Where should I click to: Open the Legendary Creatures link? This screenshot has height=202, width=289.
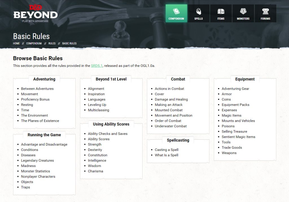coord(37,161)
